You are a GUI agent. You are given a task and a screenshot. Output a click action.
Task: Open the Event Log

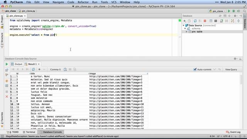coord(233,132)
